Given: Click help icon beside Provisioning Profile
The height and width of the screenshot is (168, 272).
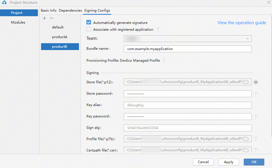Looking at the screenshot, I should (x=164, y=61).
